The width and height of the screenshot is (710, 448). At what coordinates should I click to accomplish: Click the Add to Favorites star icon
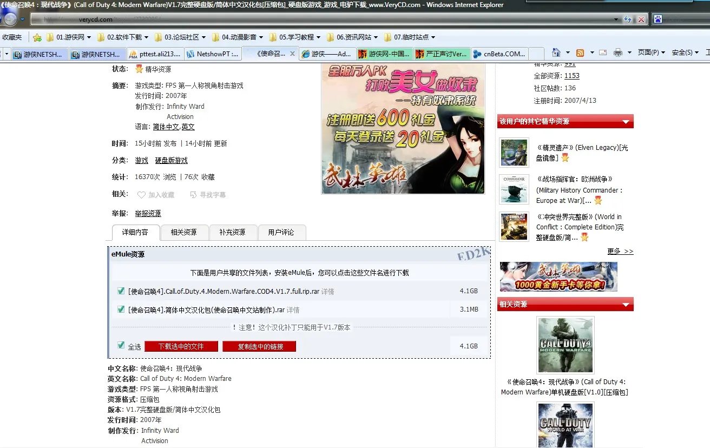coord(37,37)
